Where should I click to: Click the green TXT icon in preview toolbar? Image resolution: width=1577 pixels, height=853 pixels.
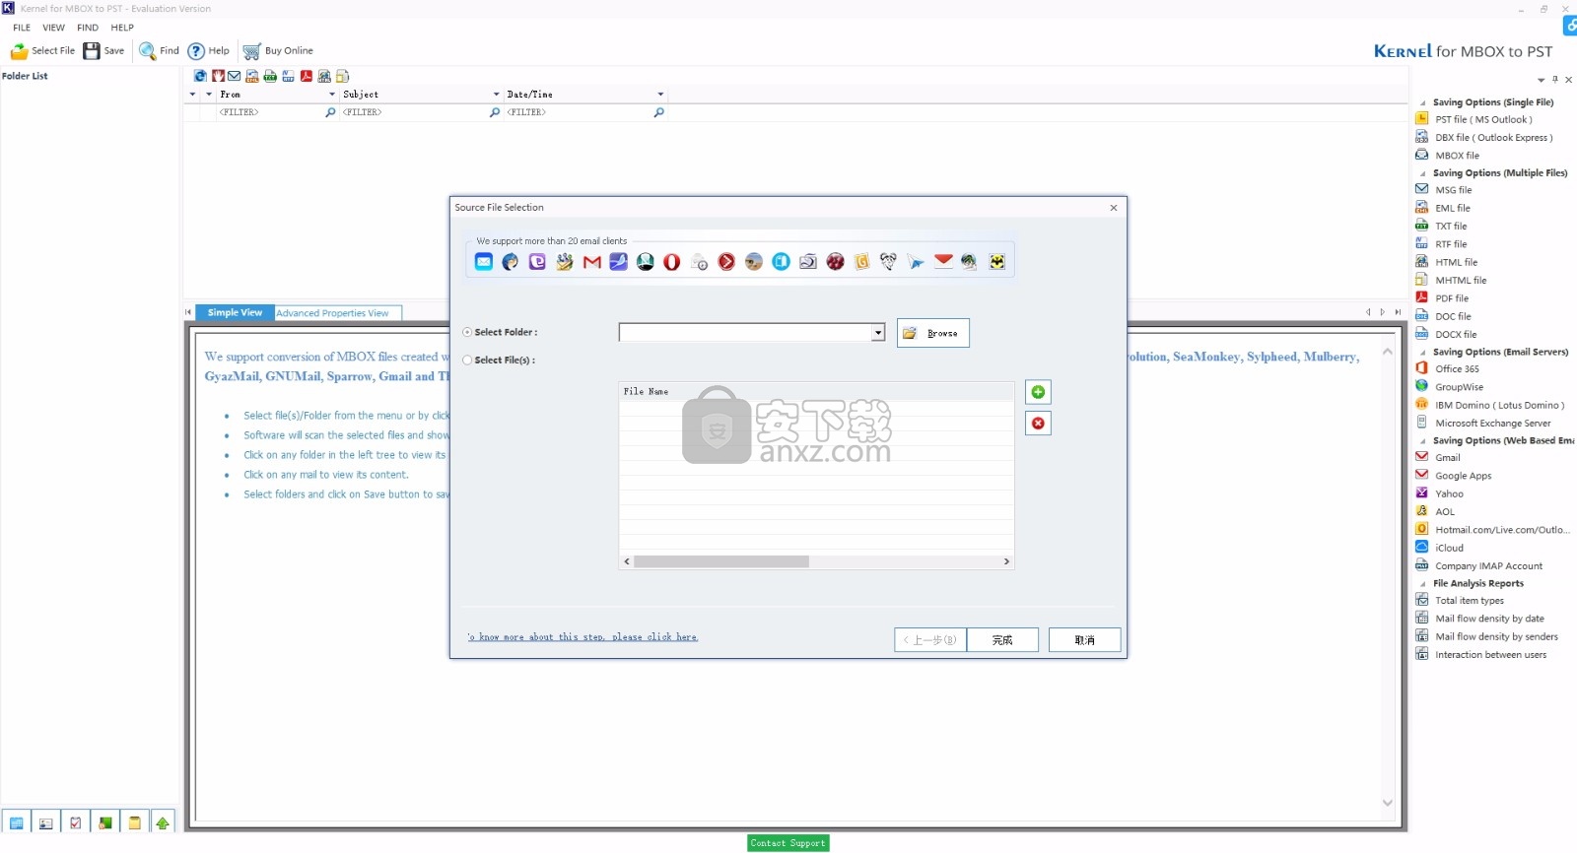(x=270, y=76)
